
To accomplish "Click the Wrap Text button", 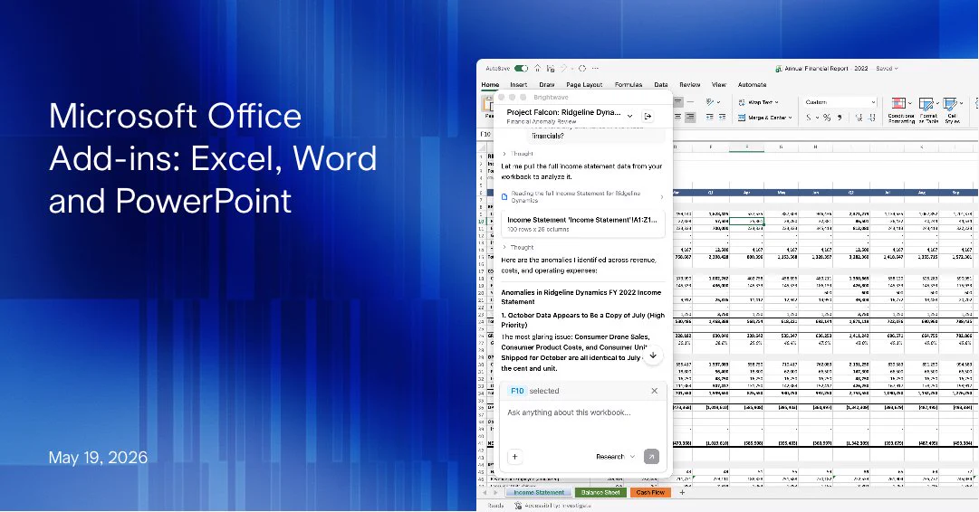I will pos(756,102).
